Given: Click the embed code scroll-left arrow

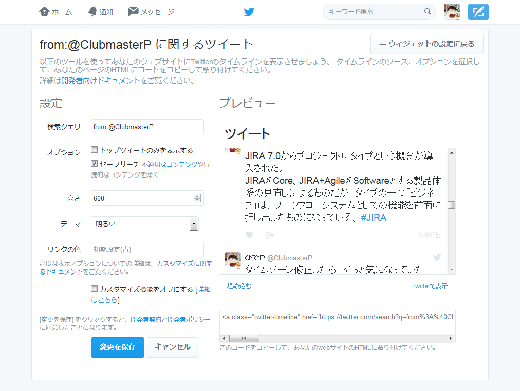Looking at the screenshot, I should click(x=224, y=338).
